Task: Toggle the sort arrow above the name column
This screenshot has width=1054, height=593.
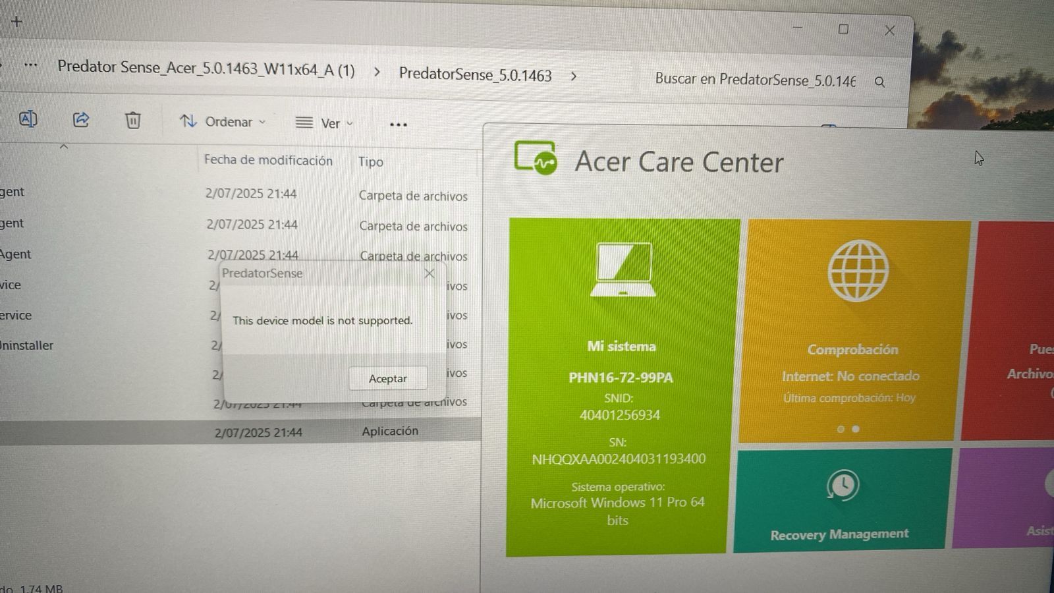Action: tap(64, 147)
